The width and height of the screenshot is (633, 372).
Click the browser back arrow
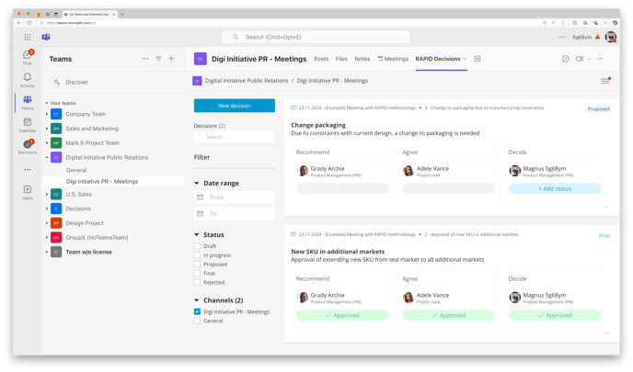[19, 23]
